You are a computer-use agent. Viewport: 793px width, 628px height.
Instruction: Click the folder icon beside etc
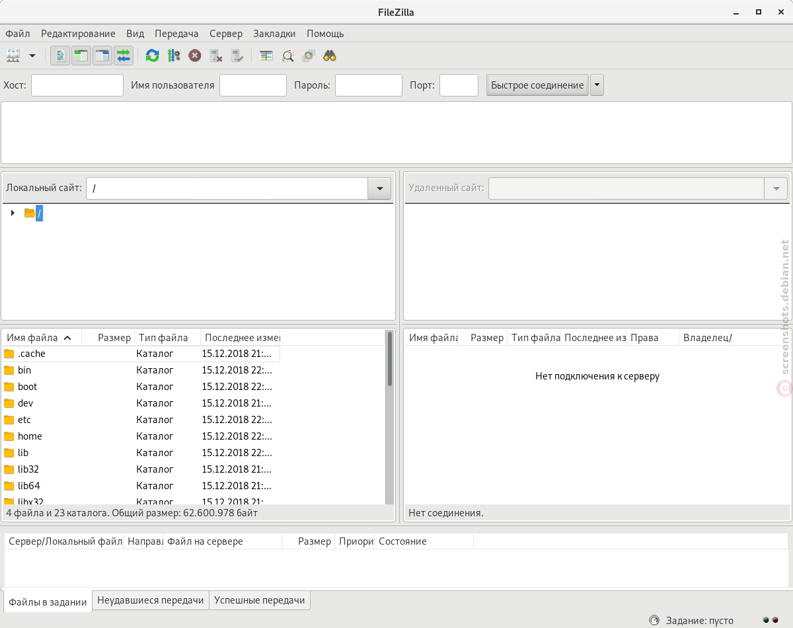[9, 420]
